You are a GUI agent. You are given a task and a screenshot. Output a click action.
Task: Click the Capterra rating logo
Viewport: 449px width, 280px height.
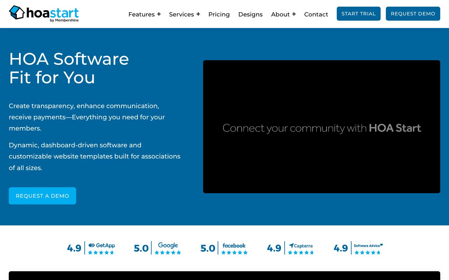click(301, 246)
